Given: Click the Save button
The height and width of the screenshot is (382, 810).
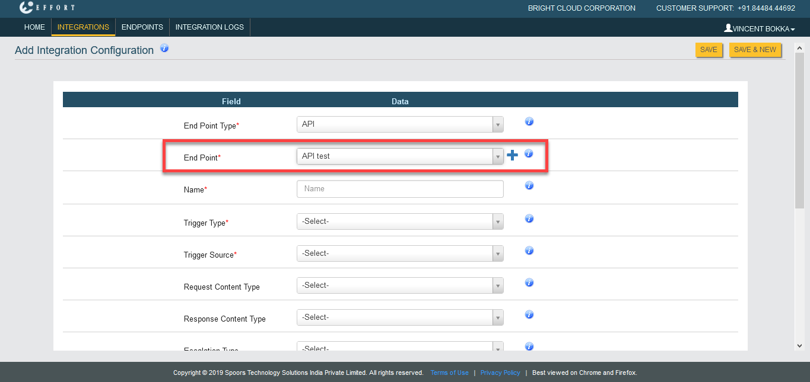Looking at the screenshot, I should click(x=709, y=50).
